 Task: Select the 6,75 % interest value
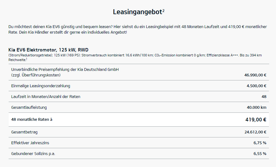pyautogui.click(x=260, y=143)
